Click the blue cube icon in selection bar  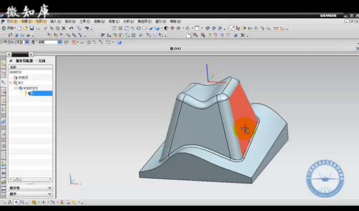pyautogui.click(x=119, y=42)
